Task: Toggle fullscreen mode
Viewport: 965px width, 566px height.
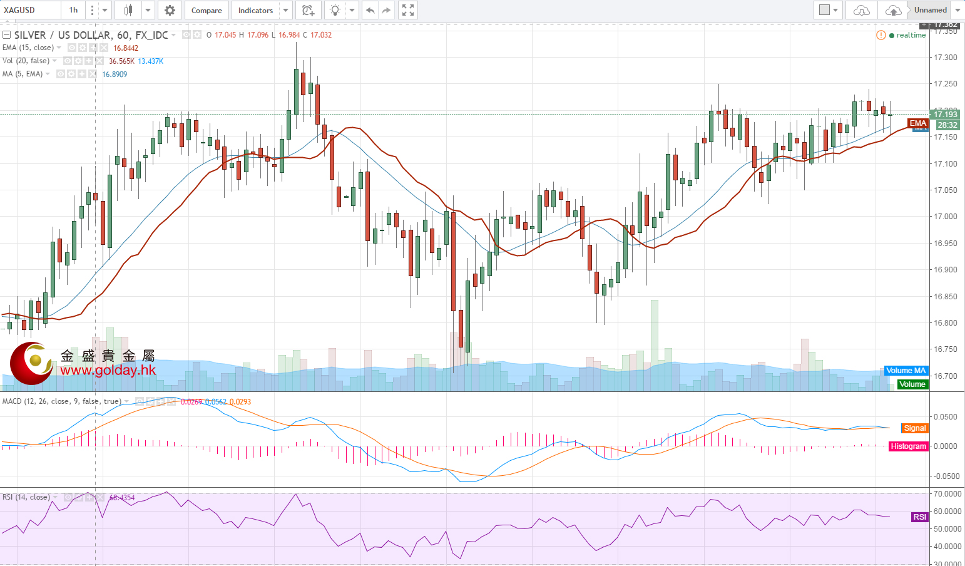Action: click(408, 10)
